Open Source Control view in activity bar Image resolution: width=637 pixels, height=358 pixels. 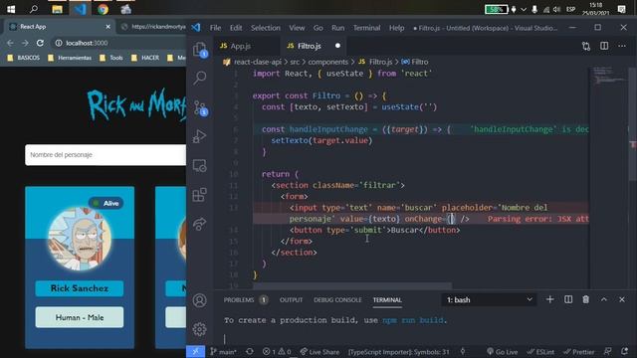199,107
